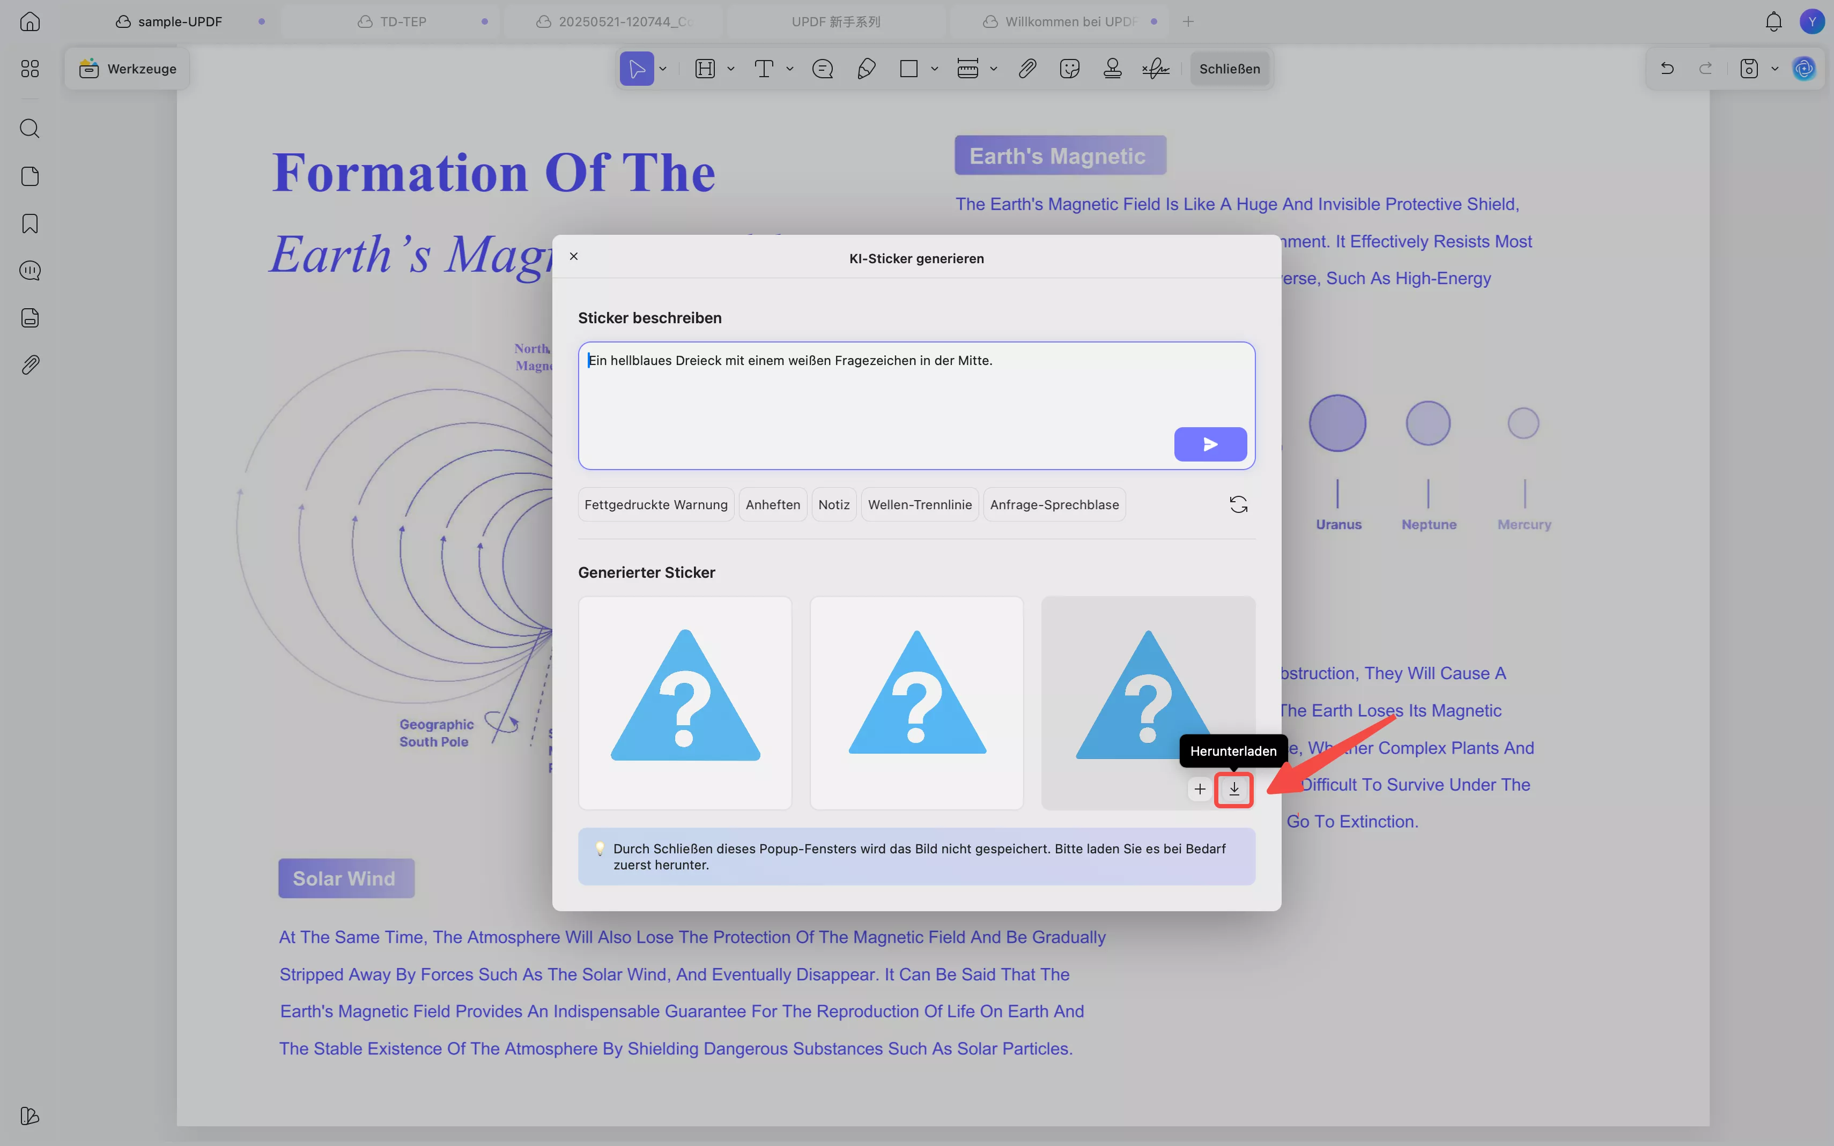1834x1146 pixels.
Task: Switch to the TD-TEP tab
Action: click(403, 21)
